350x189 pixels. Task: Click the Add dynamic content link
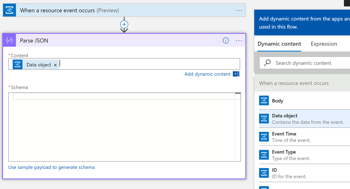[208, 74]
